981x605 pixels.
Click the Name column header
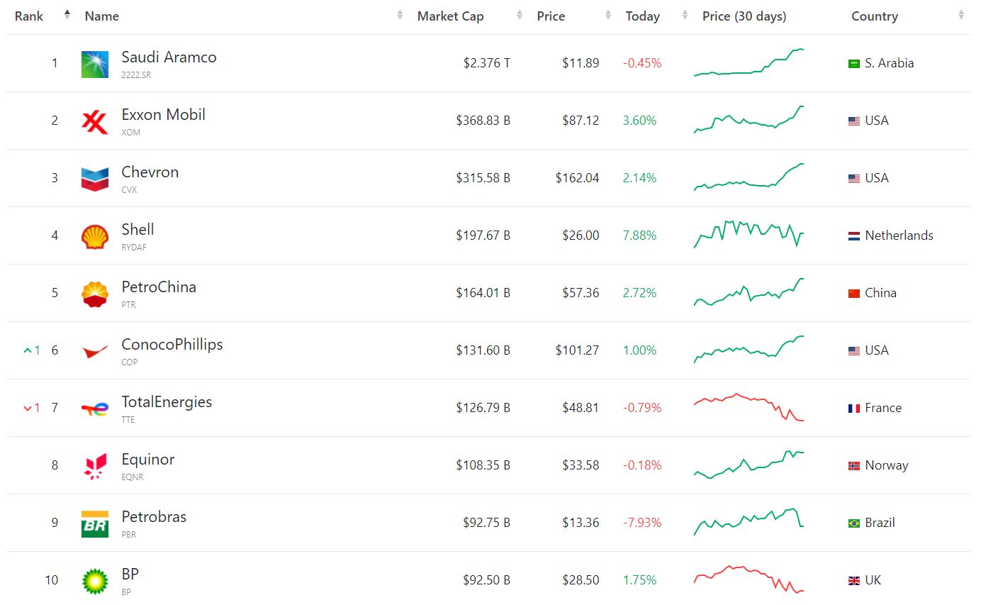point(102,16)
